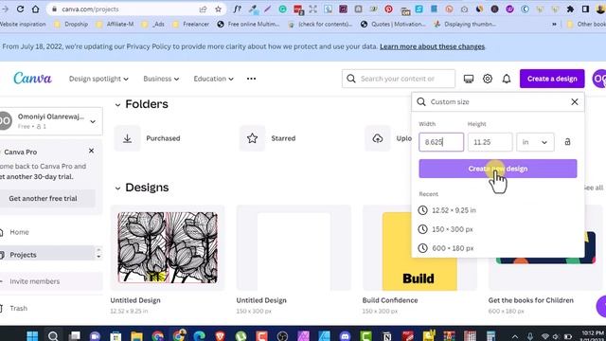Click the more options ellipsis menu

click(251, 79)
